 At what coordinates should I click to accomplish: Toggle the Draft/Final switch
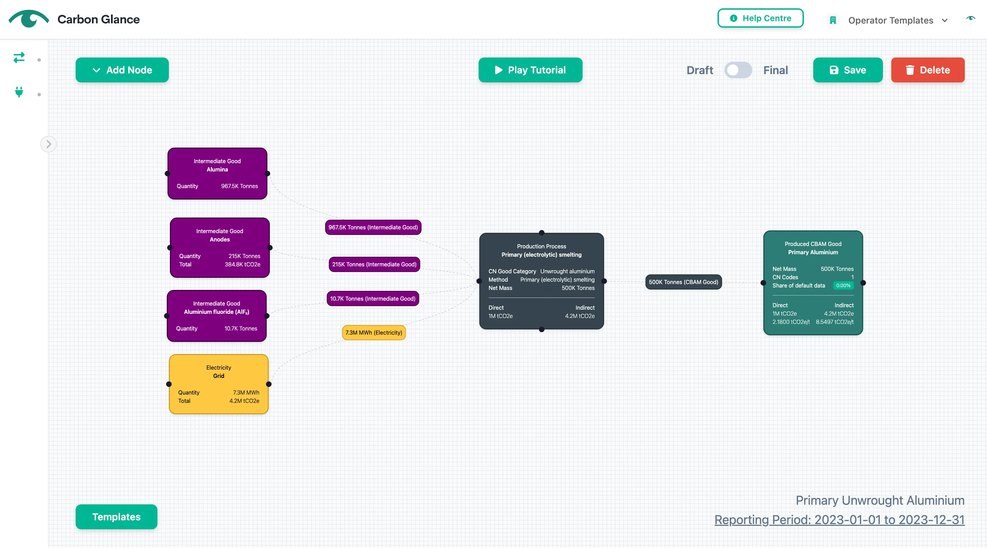click(738, 70)
